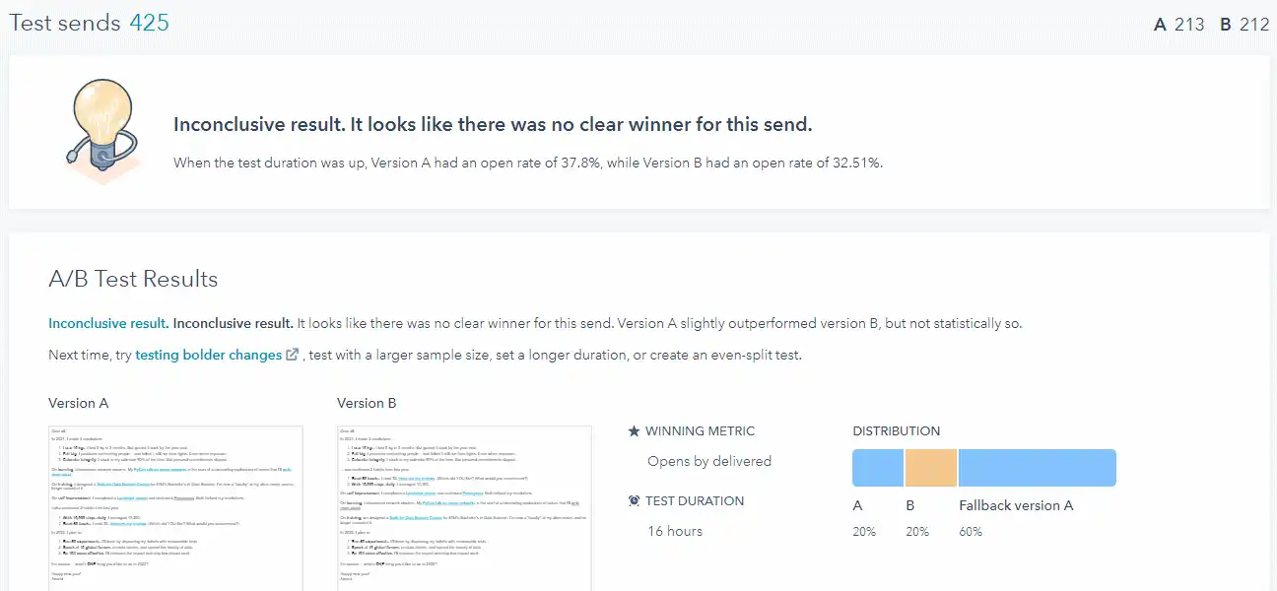Click the B 212 send count
1277x591 pixels.
(x=1244, y=25)
